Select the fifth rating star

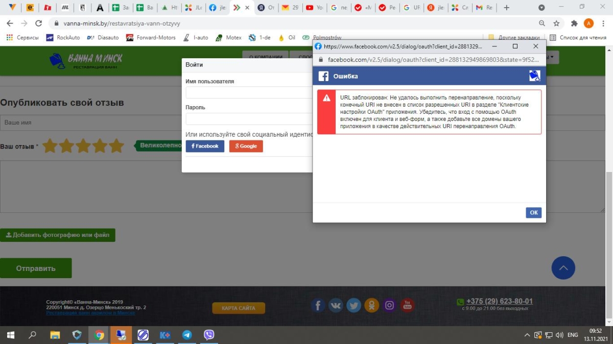tap(116, 146)
